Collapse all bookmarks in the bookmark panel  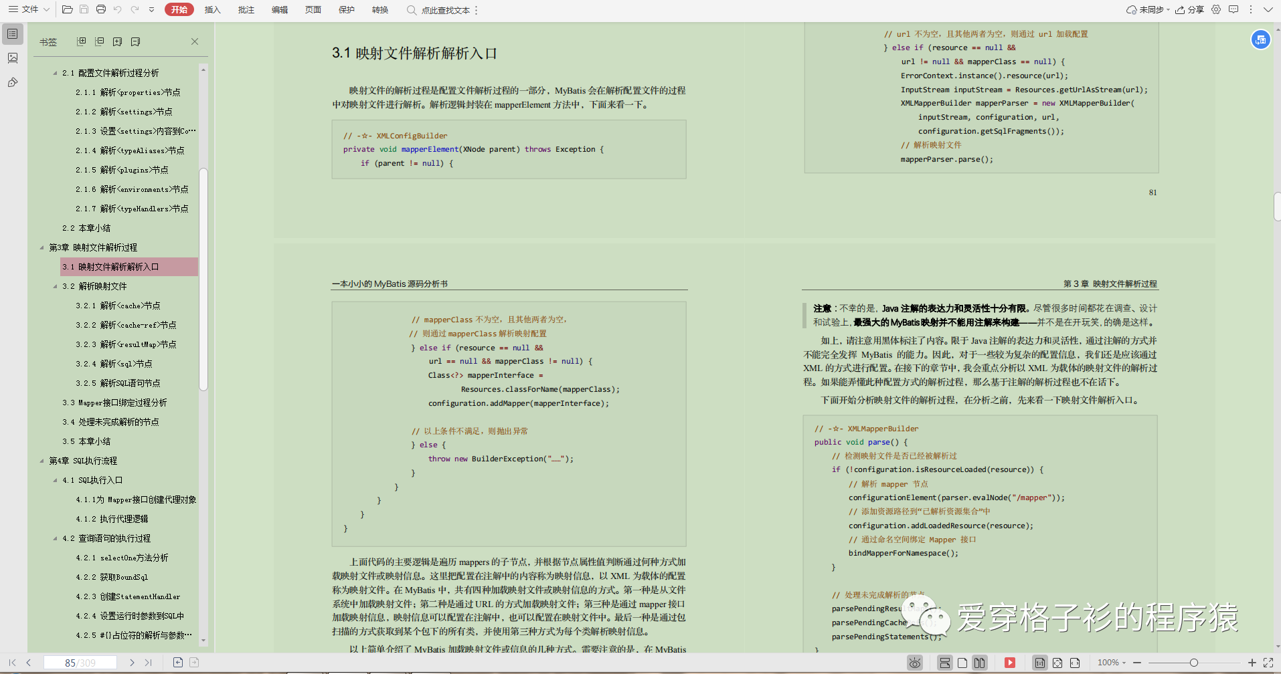coord(100,41)
